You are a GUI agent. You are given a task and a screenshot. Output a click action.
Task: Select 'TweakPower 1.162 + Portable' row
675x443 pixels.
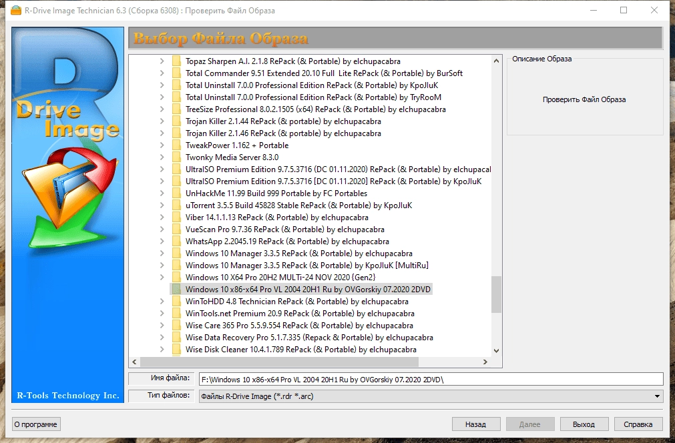coord(237,145)
